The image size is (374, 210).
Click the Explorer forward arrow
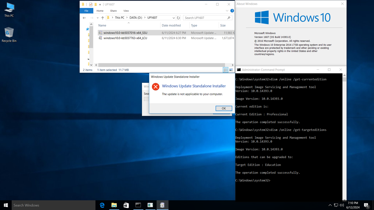click(92, 18)
